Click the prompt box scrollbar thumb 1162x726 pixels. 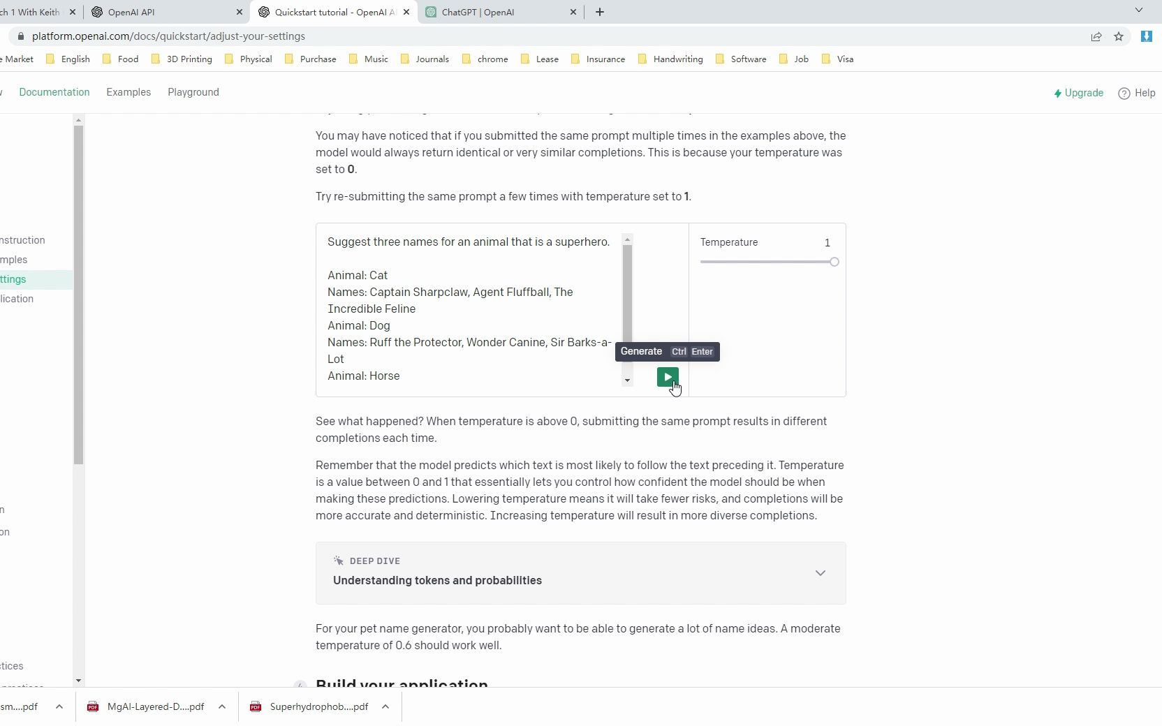click(x=627, y=293)
